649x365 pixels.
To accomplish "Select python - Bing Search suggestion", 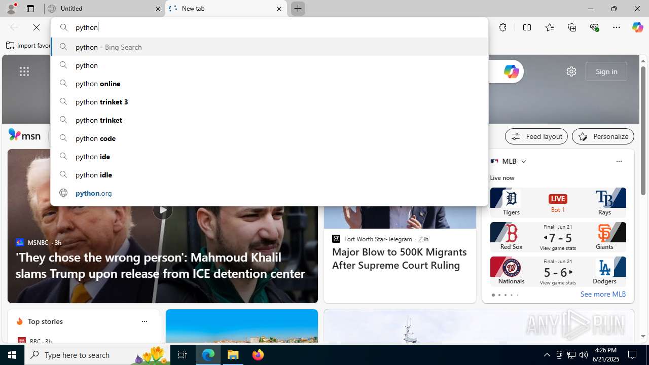I will pos(269,47).
